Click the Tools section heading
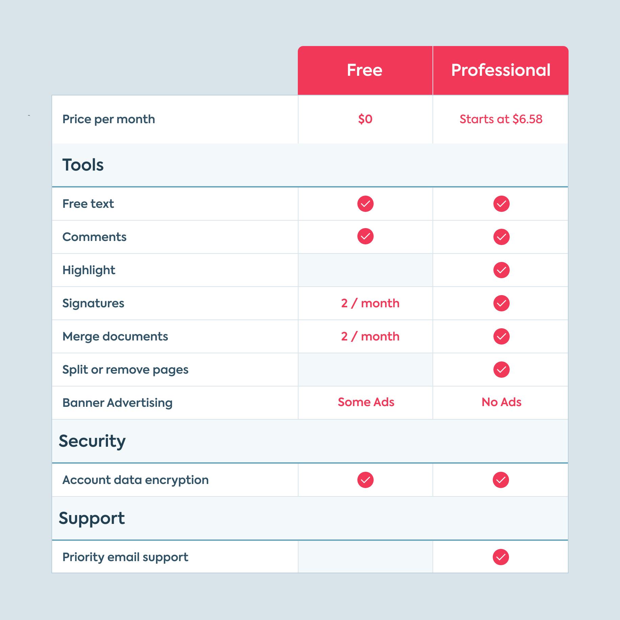 (83, 165)
